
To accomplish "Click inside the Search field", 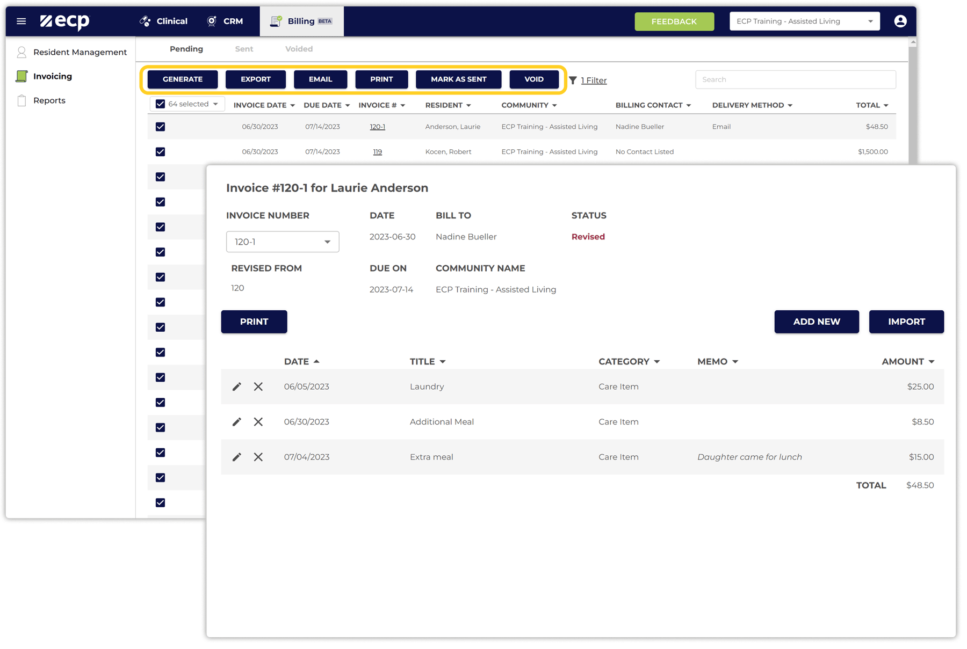I will [x=795, y=79].
